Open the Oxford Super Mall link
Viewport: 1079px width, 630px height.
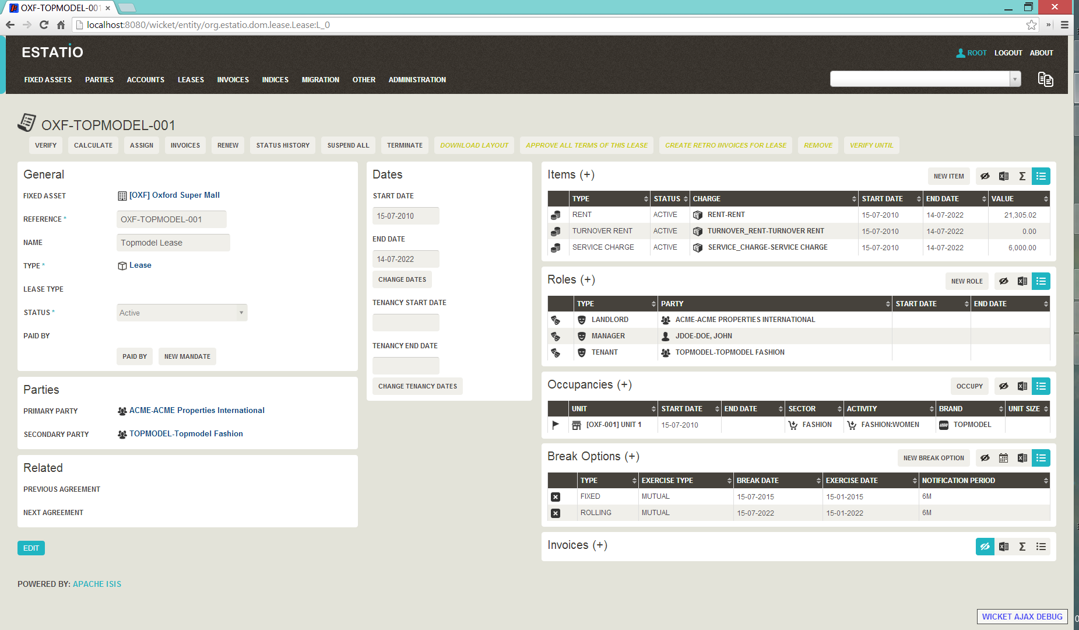pos(174,195)
